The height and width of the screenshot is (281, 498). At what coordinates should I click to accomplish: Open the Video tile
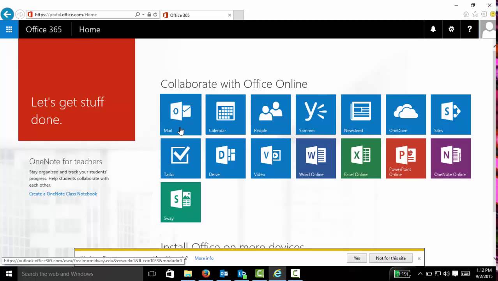(x=271, y=158)
